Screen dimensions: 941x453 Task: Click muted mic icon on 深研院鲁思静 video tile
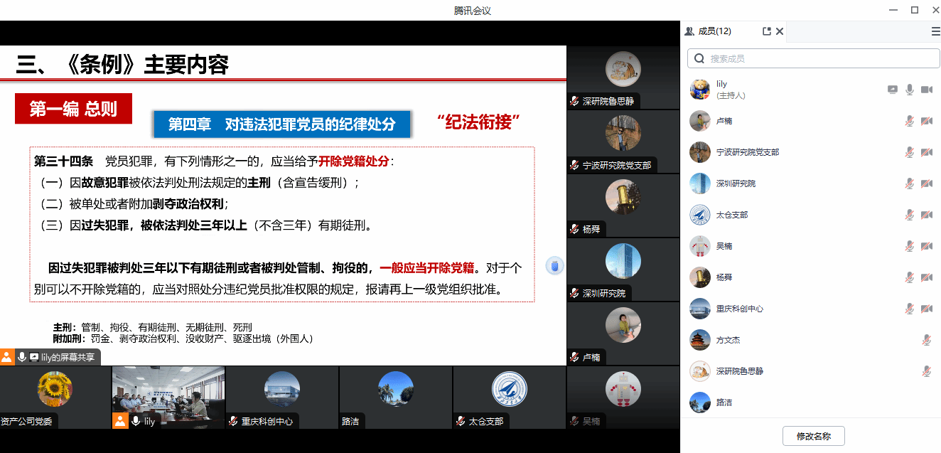574,101
